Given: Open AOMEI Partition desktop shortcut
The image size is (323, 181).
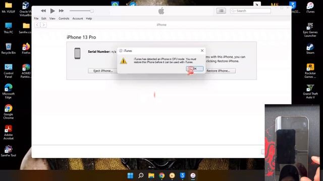Looking at the screenshot, I should (x=26, y=71).
